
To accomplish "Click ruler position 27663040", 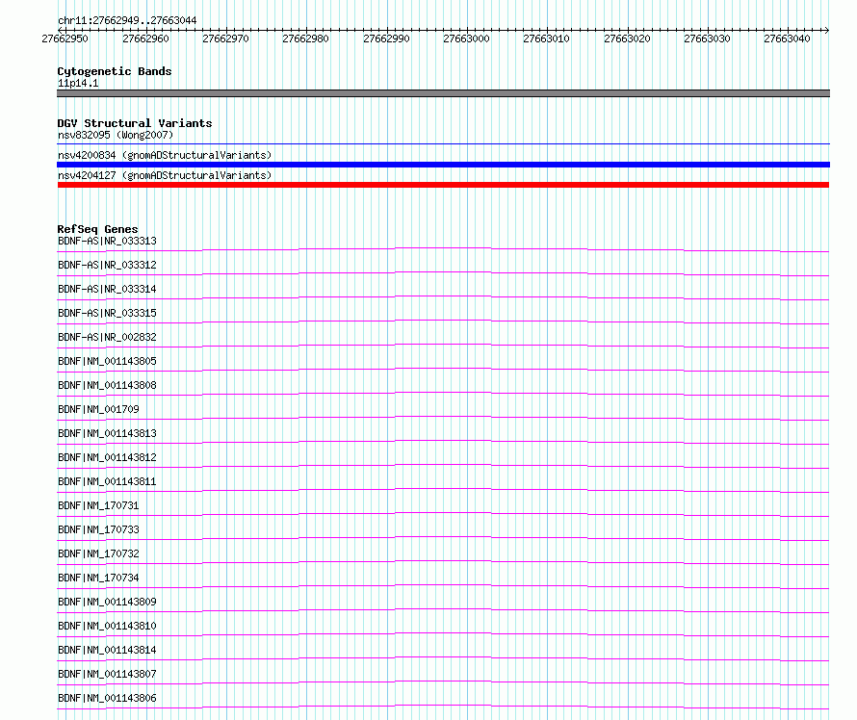I will [787, 39].
